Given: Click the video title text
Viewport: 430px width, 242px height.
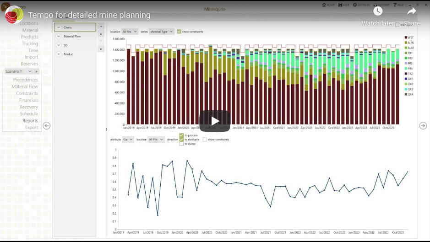Looking at the screenshot, I should 89,15.
